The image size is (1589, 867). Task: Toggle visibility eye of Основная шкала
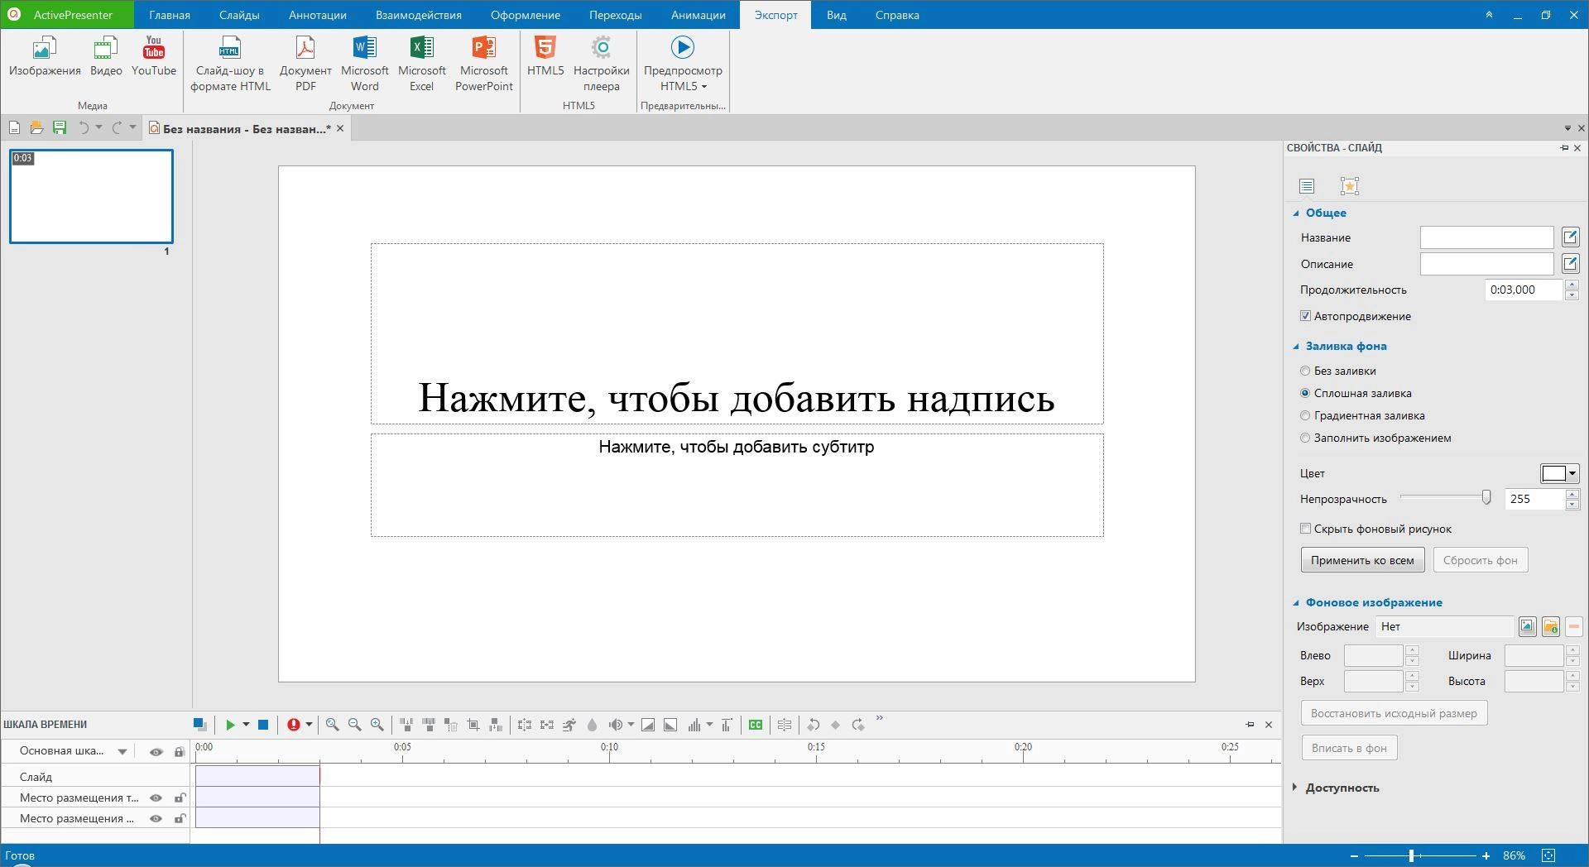156,752
